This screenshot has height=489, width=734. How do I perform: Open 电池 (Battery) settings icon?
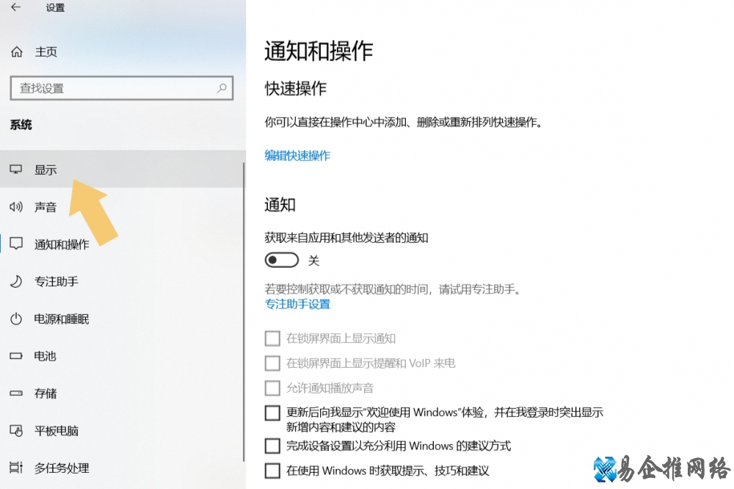[16, 356]
